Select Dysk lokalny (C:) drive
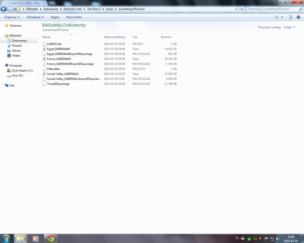Screen dimensions: 304x243 point(22,71)
